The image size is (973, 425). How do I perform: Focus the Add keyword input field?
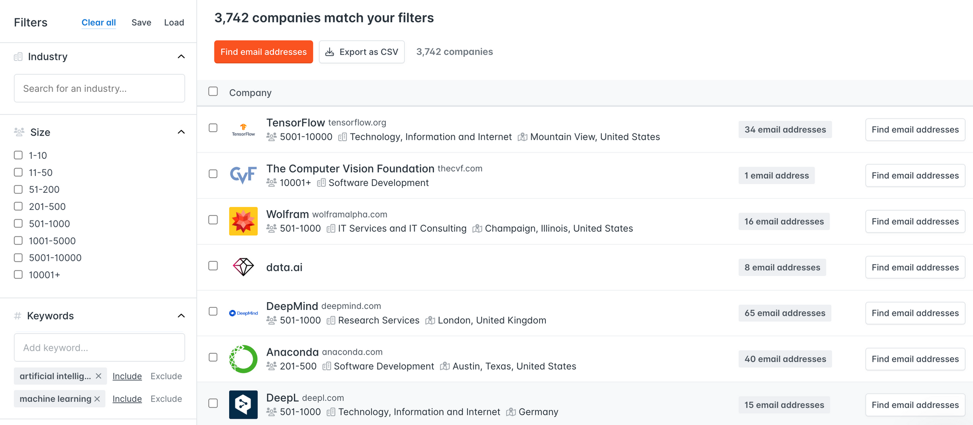(x=99, y=348)
